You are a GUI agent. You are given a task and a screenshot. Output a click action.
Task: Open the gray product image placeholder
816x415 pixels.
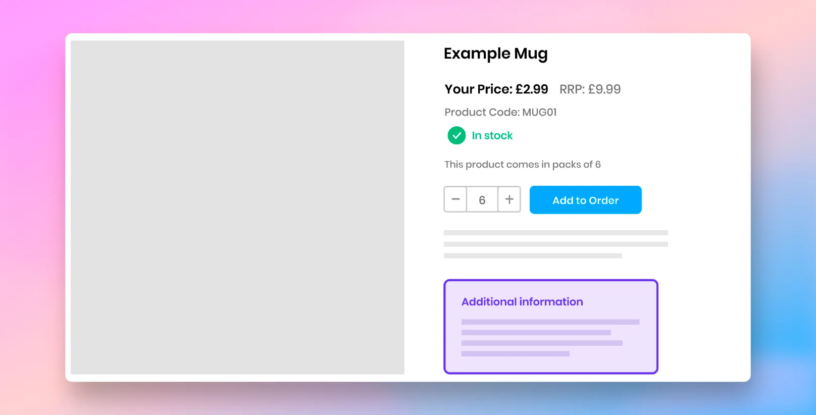[x=237, y=207]
